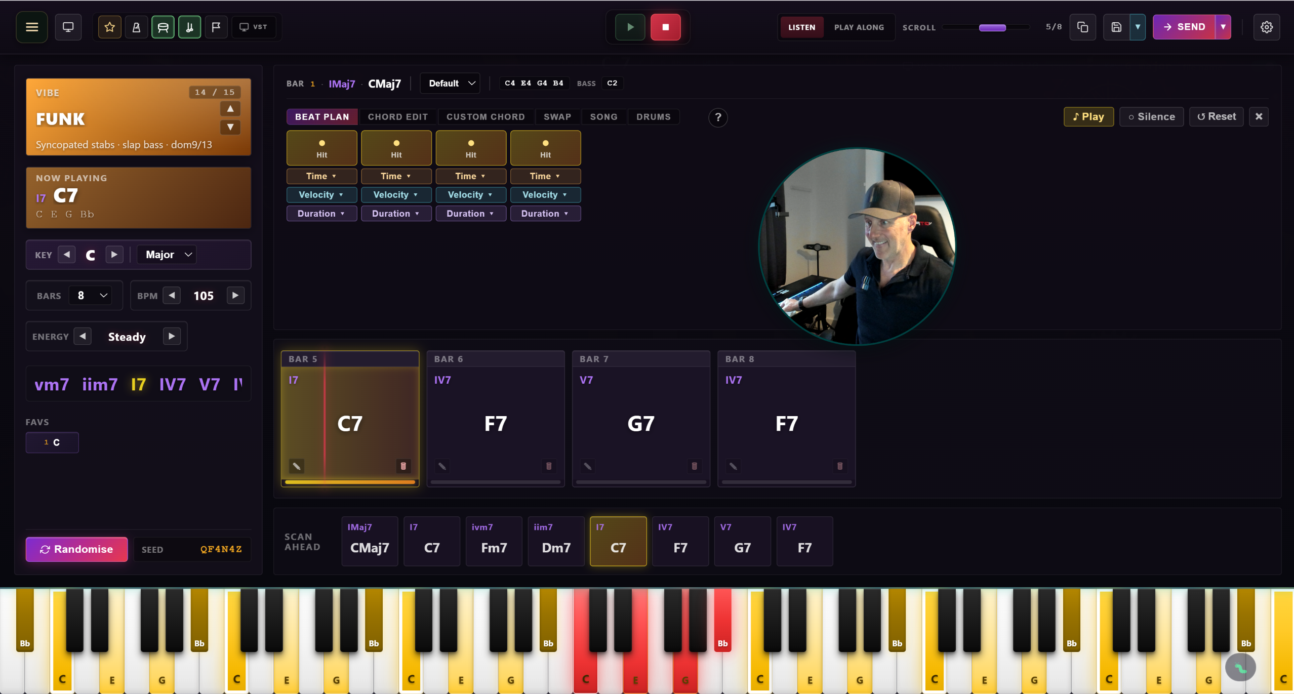Edit Bar 5 chord with pencil icon

[x=297, y=466]
